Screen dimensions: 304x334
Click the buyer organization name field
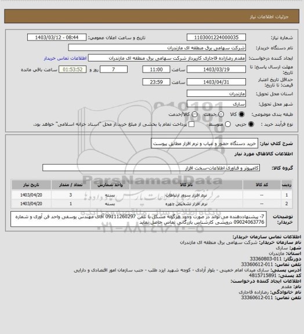[x=157, y=48]
